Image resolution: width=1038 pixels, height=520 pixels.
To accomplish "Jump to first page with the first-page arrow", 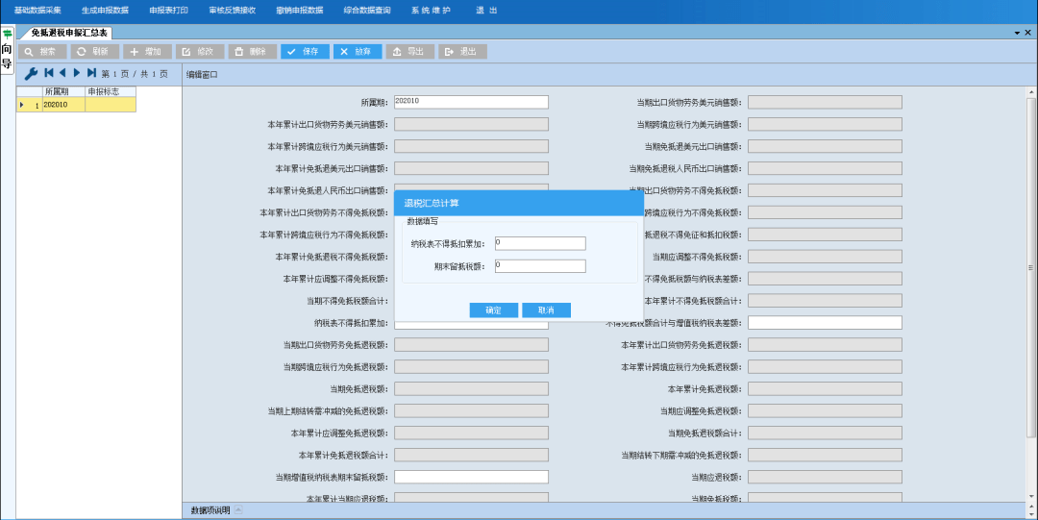I will click(49, 73).
